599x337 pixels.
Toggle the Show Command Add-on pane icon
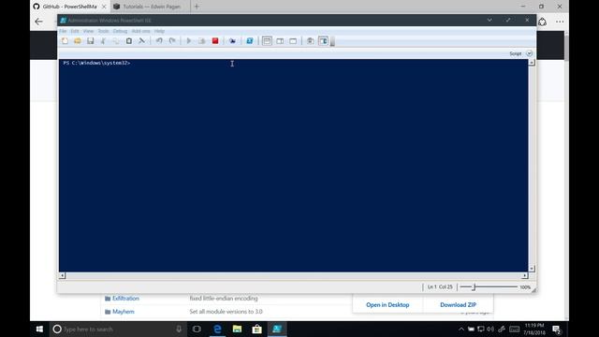click(x=323, y=41)
